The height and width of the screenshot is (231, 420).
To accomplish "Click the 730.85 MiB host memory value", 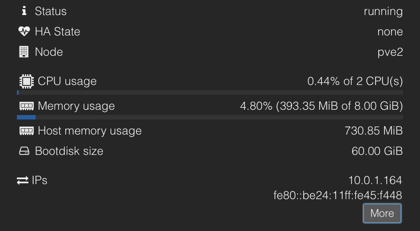I will (373, 131).
